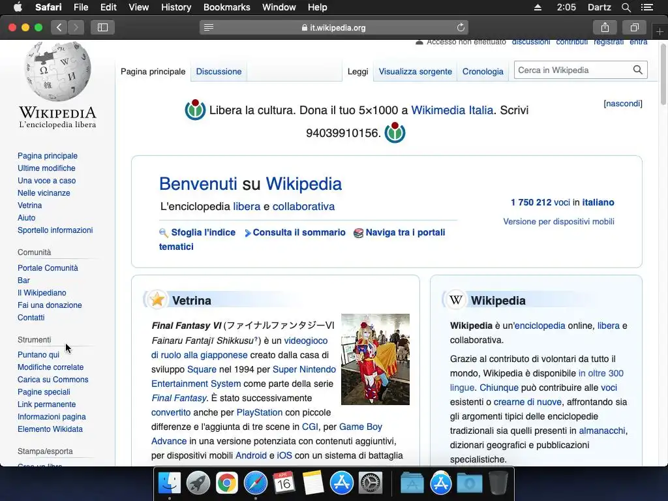Click Elemento Wikidata link
The height and width of the screenshot is (501, 668).
50,429
